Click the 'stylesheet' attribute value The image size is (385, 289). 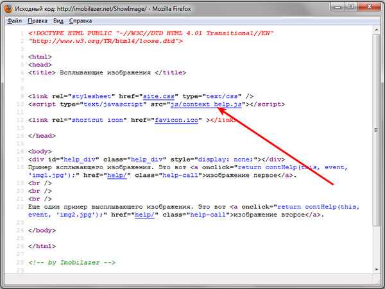point(91,96)
